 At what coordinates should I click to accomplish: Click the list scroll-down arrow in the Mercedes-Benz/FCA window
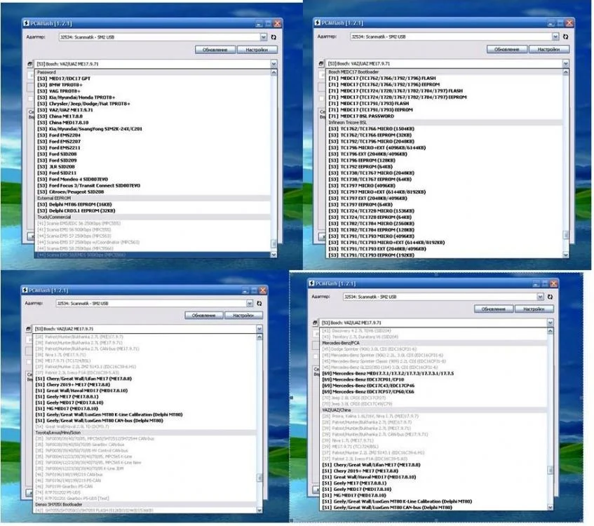click(x=550, y=507)
